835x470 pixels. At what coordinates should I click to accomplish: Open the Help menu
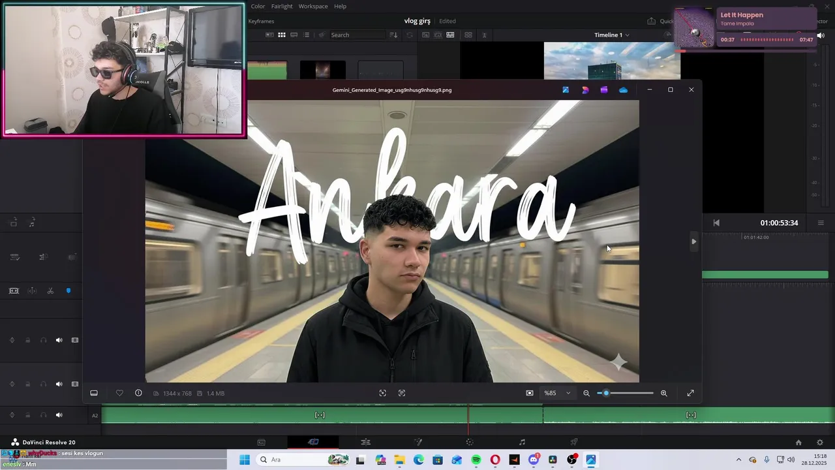click(x=341, y=6)
